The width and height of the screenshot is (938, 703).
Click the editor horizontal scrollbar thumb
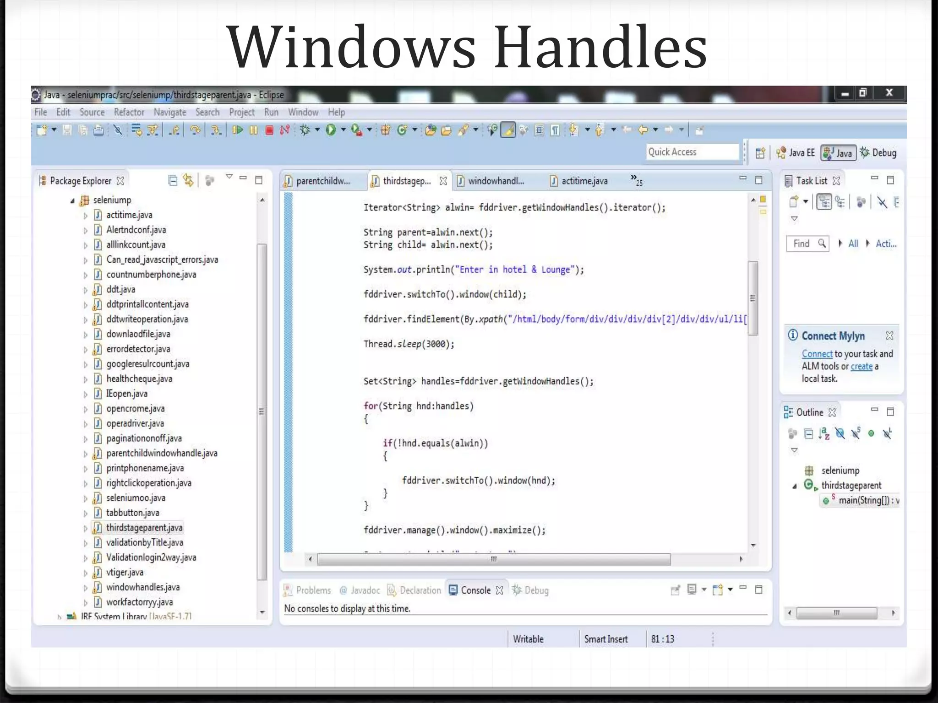click(494, 559)
